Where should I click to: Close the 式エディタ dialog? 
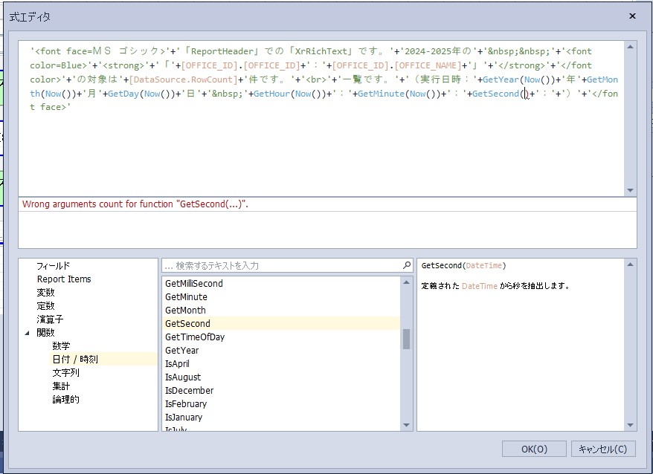[632, 16]
